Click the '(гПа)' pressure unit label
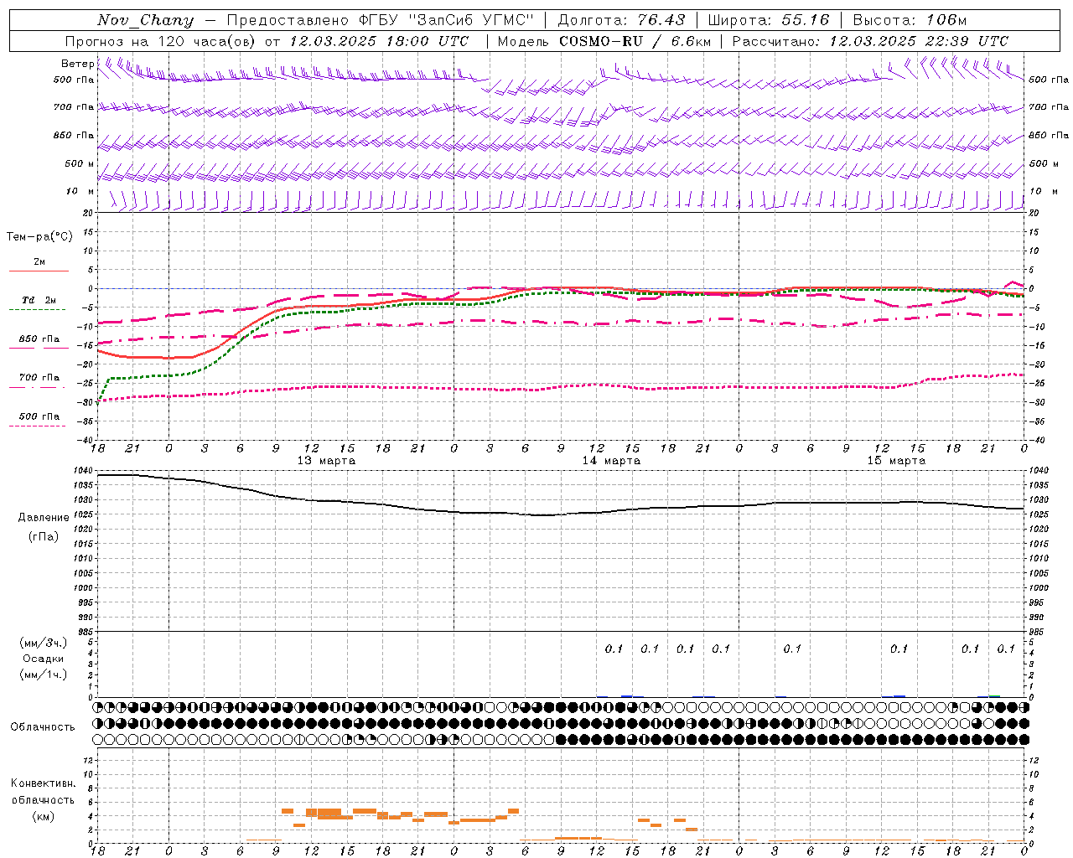The height and width of the screenshot is (858, 1073). (44, 537)
